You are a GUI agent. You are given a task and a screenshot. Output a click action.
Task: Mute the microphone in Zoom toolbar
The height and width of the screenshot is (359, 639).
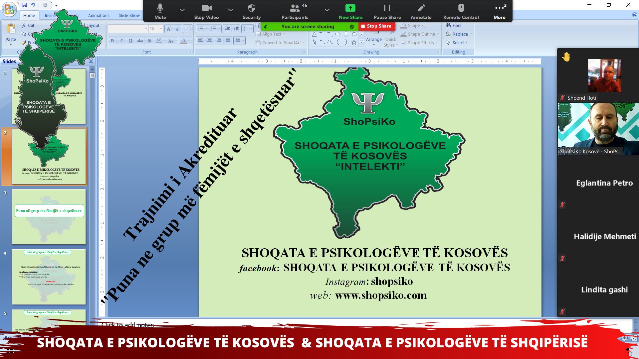[x=160, y=11]
